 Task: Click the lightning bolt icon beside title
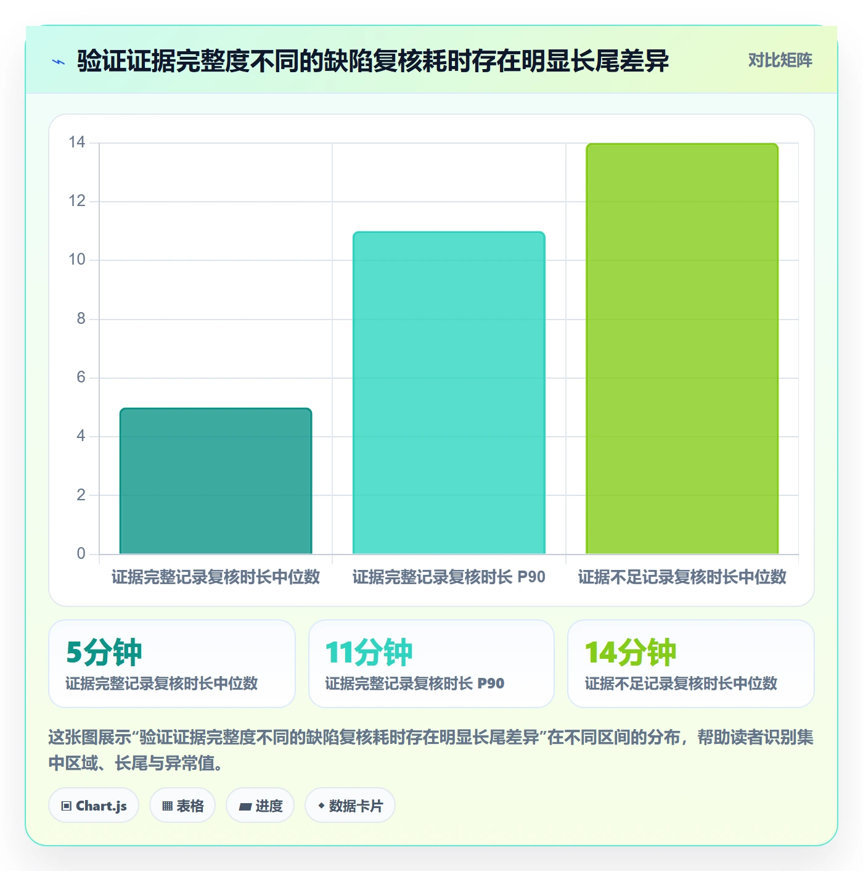pos(59,62)
